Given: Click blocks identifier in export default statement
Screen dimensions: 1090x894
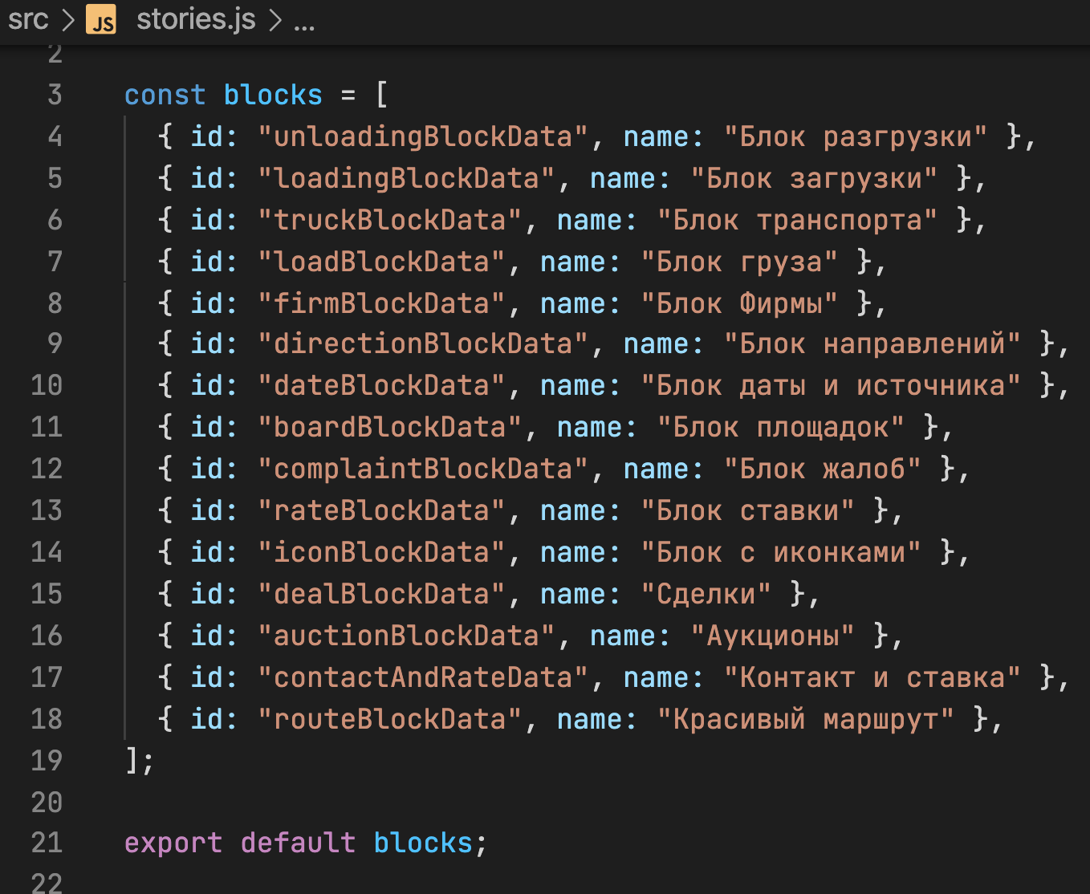Looking at the screenshot, I should [422, 843].
